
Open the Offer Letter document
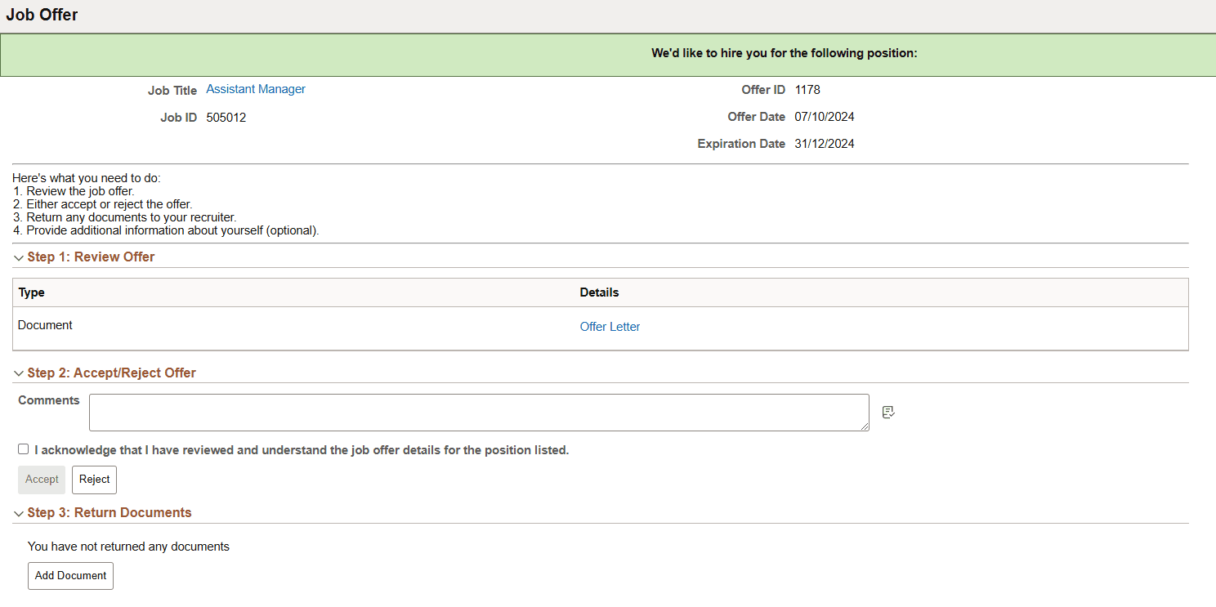610,326
